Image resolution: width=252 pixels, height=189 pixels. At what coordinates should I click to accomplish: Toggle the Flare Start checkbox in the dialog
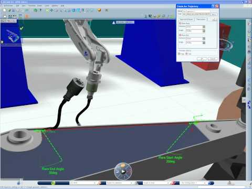click(180, 23)
